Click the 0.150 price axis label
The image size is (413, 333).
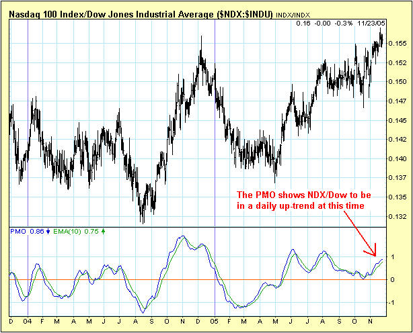click(x=397, y=81)
